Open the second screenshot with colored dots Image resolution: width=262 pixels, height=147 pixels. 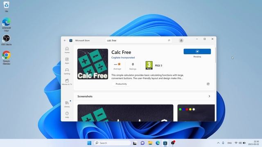(196, 113)
